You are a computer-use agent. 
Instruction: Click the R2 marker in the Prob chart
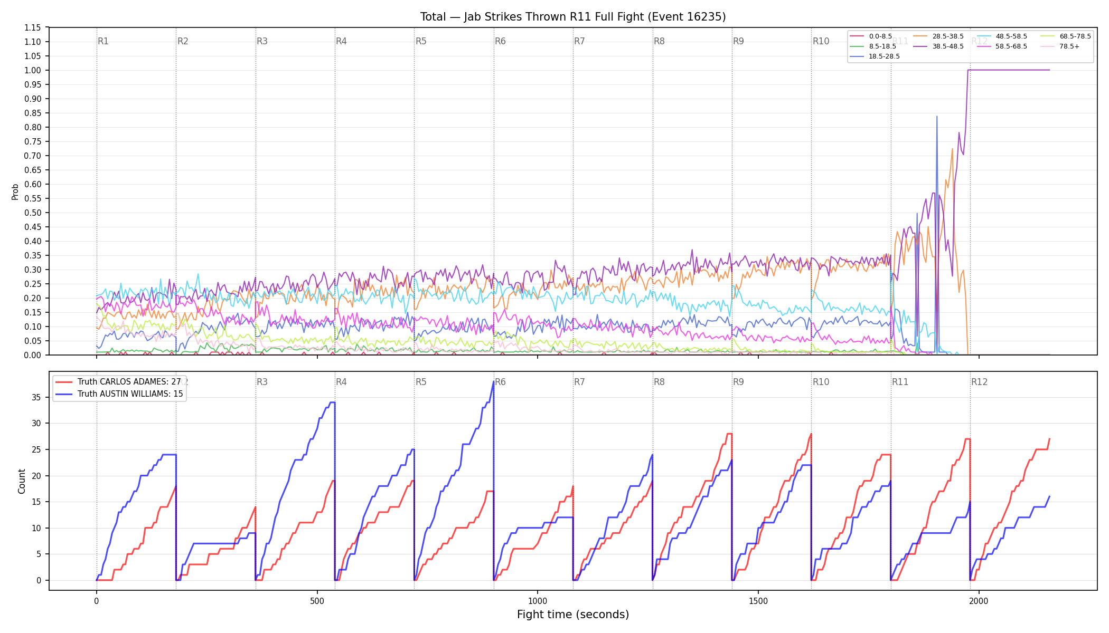pos(183,41)
